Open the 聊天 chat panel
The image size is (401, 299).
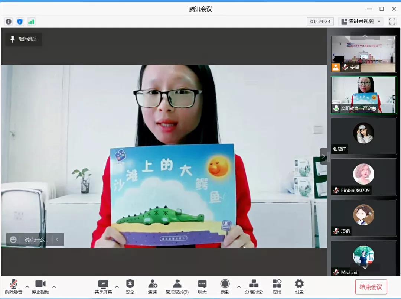click(202, 286)
